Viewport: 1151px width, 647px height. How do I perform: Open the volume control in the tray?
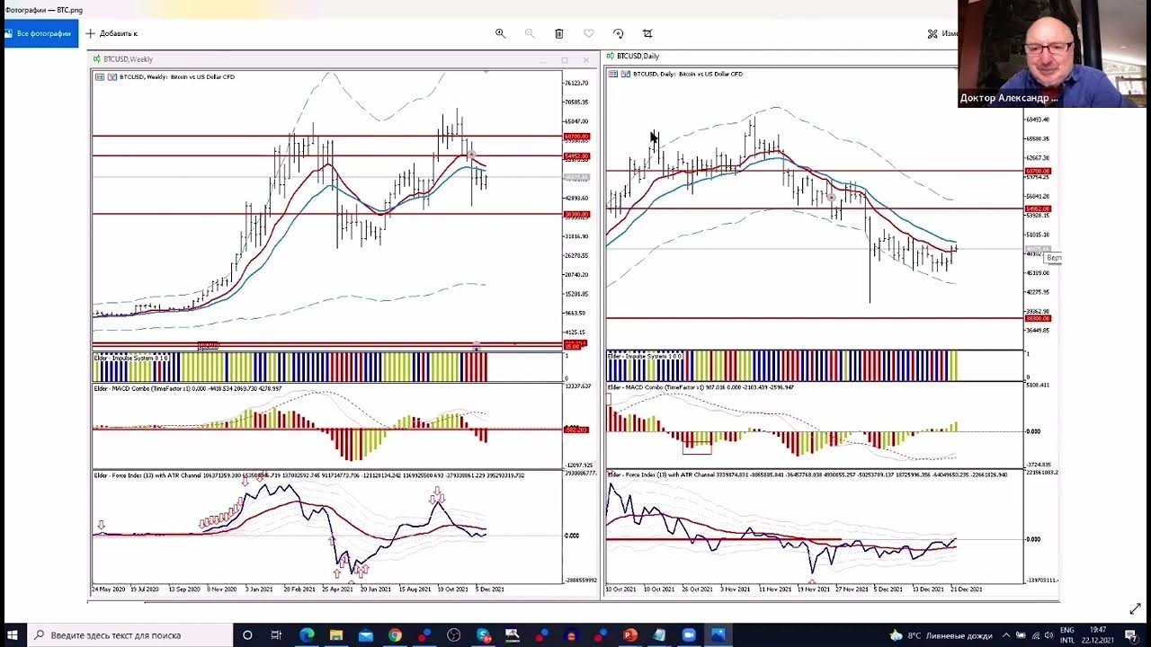(1048, 635)
